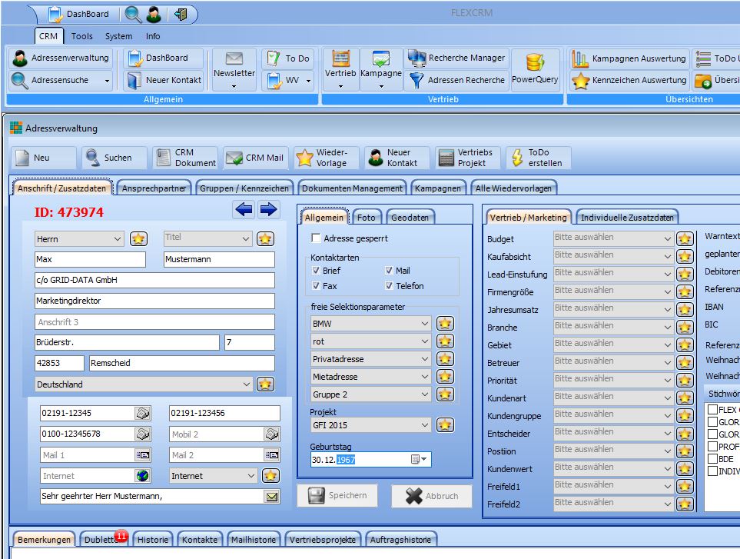This screenshot has width=740, height=559.
Task: Click the Anschrift 3 input field
Action: coord(154,322)
